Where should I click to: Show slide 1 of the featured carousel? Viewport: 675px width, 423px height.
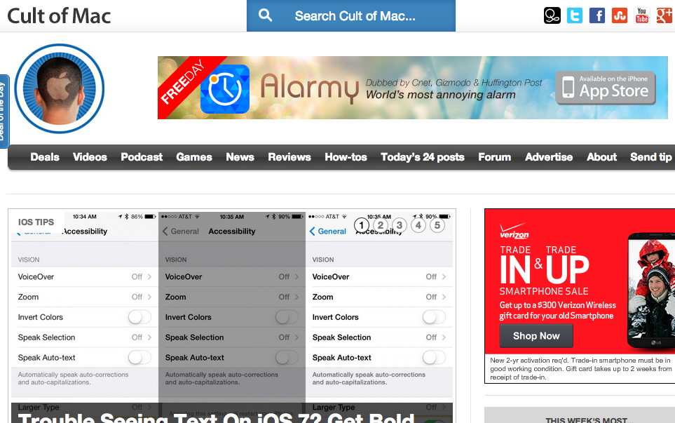point(362,225)
